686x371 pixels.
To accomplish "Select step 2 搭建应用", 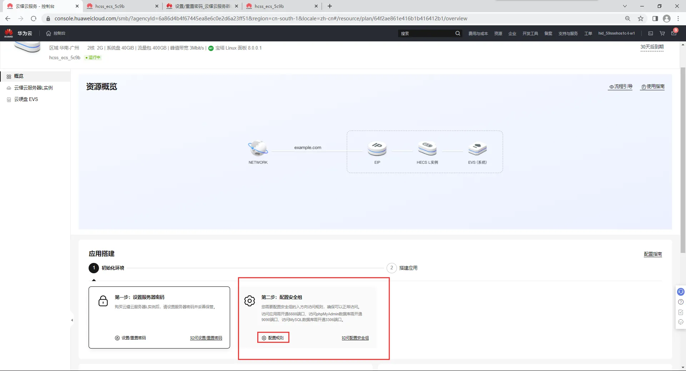I will point(402,268).
